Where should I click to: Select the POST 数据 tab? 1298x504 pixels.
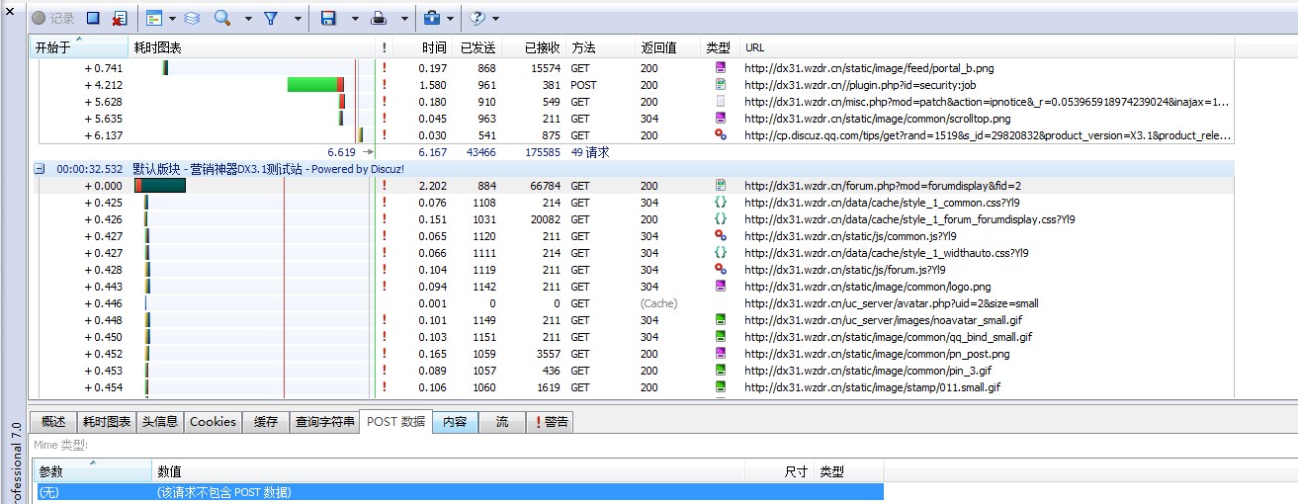[x=395, y=421]
